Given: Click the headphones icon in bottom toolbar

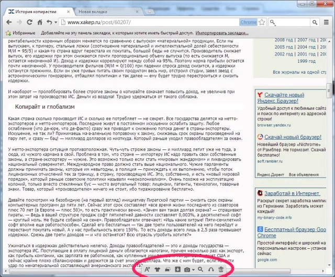Looking at the screenshot, I should click(211, 270).
